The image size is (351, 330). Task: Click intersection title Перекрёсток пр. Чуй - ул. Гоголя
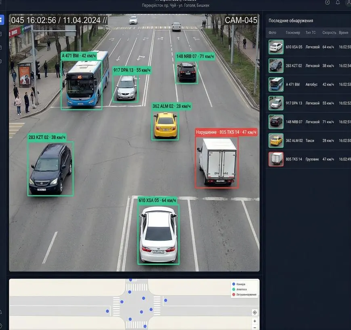point(175,5)
